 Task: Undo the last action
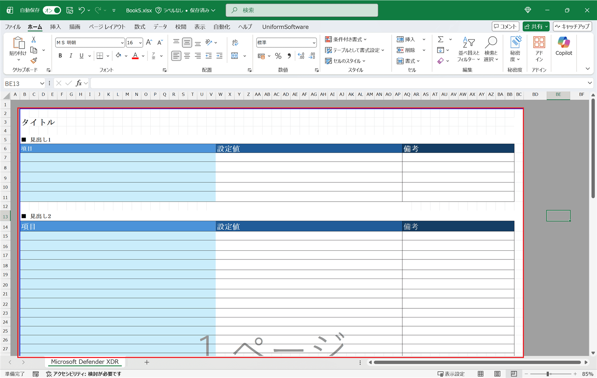tap(82, 10)
